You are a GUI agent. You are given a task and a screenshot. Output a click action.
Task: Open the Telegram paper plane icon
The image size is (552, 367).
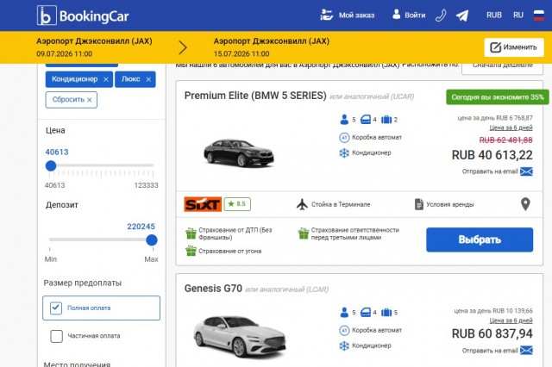[x=462, y=16]
